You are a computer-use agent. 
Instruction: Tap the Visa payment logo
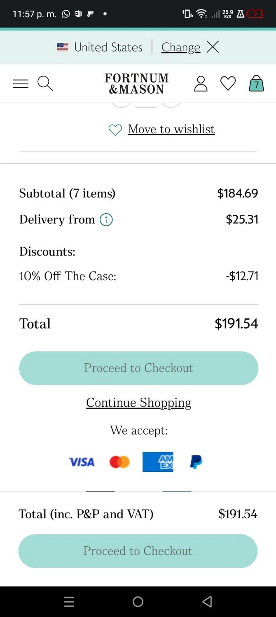pyautogui.click(x=82, y=462)
